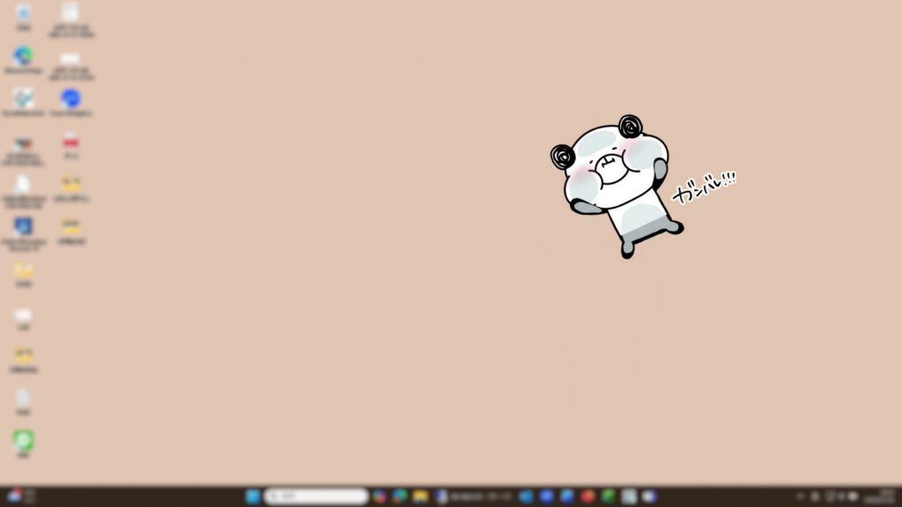This screenshot has width=902, height=507.
Task: Open the green chat app desktop icon
Action: point(24,439)
